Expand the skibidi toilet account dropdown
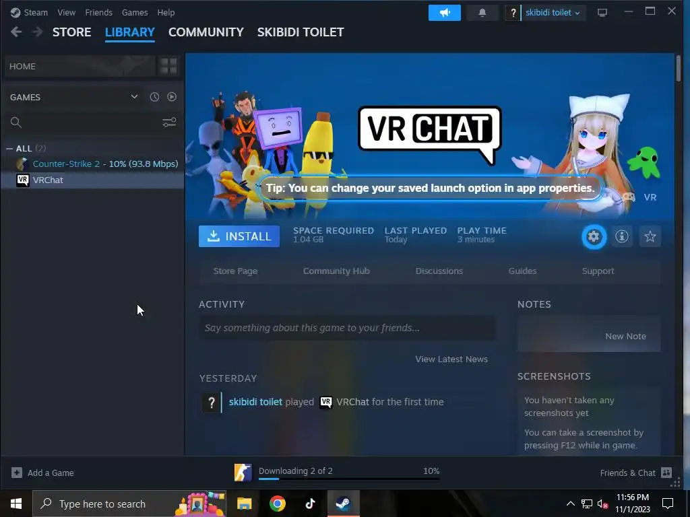This screenshot has height=517, width=690. (553, 13)
